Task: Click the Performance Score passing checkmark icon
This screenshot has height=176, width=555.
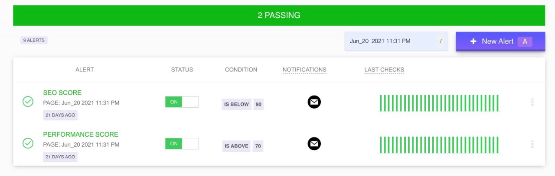Action: 28,143
